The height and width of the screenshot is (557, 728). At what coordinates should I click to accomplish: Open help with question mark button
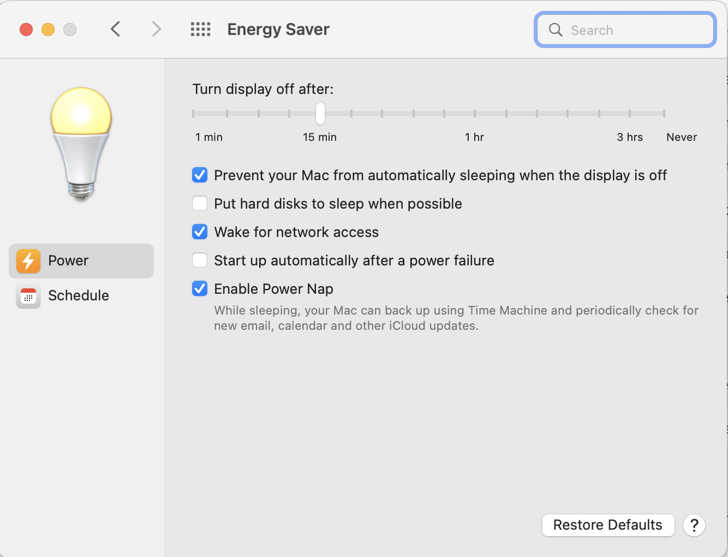click(694, 525)
